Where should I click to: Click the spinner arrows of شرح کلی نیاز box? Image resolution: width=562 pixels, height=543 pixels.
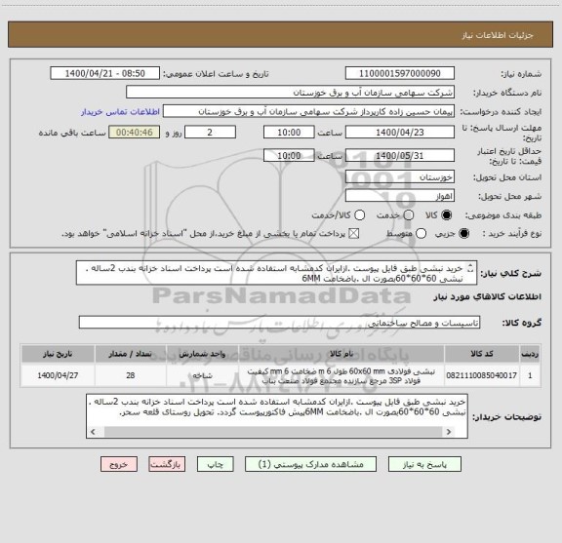[x=470, y=268]
